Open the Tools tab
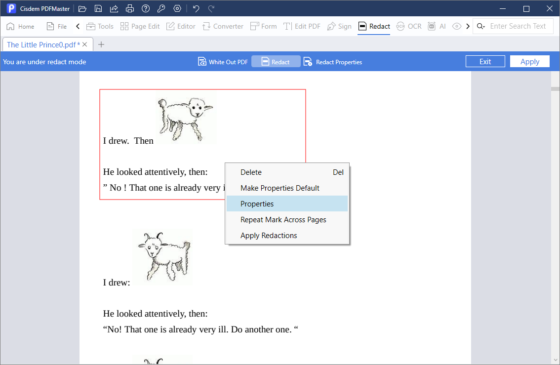This screenshot has height=365, width=560. (x=100, y=27)
